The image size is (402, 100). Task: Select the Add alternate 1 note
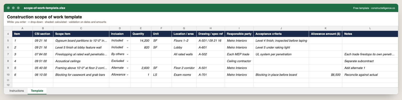pyautogui.click(x=370, y=68)
